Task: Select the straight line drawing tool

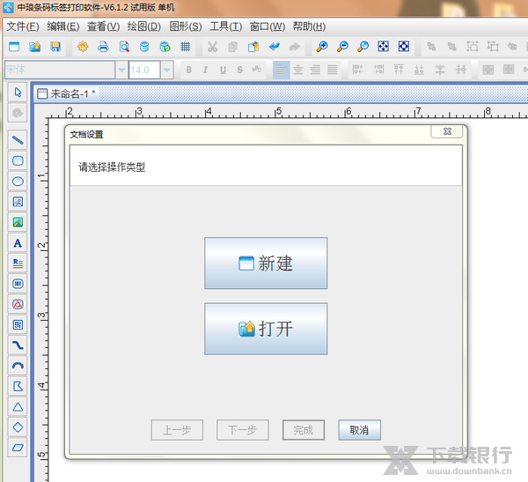Action: tap(18, 139)
